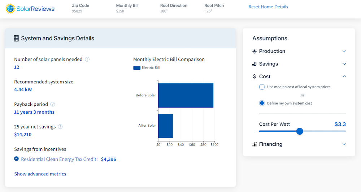Select Define my own system cost option
361x192 pixels.
tap(262, 103)
